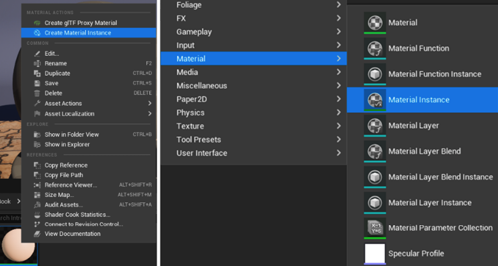Click the flag icon for Asset Localization
The height and width of the screenshot is (266, 498).
click(37, 113)
